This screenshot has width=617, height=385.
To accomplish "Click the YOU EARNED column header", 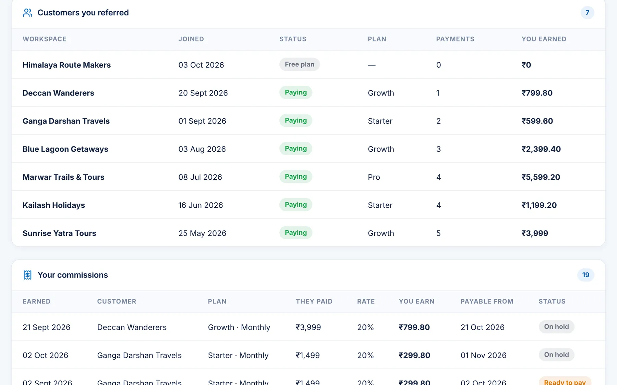I will [x=544, y=39].
